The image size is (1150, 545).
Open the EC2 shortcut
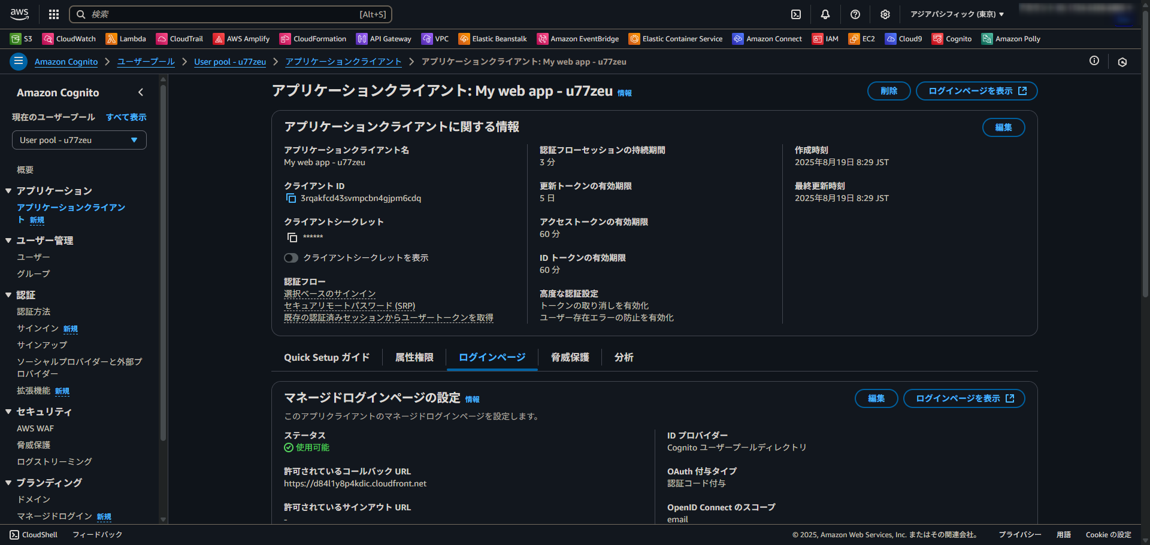[x=862, y=39]
